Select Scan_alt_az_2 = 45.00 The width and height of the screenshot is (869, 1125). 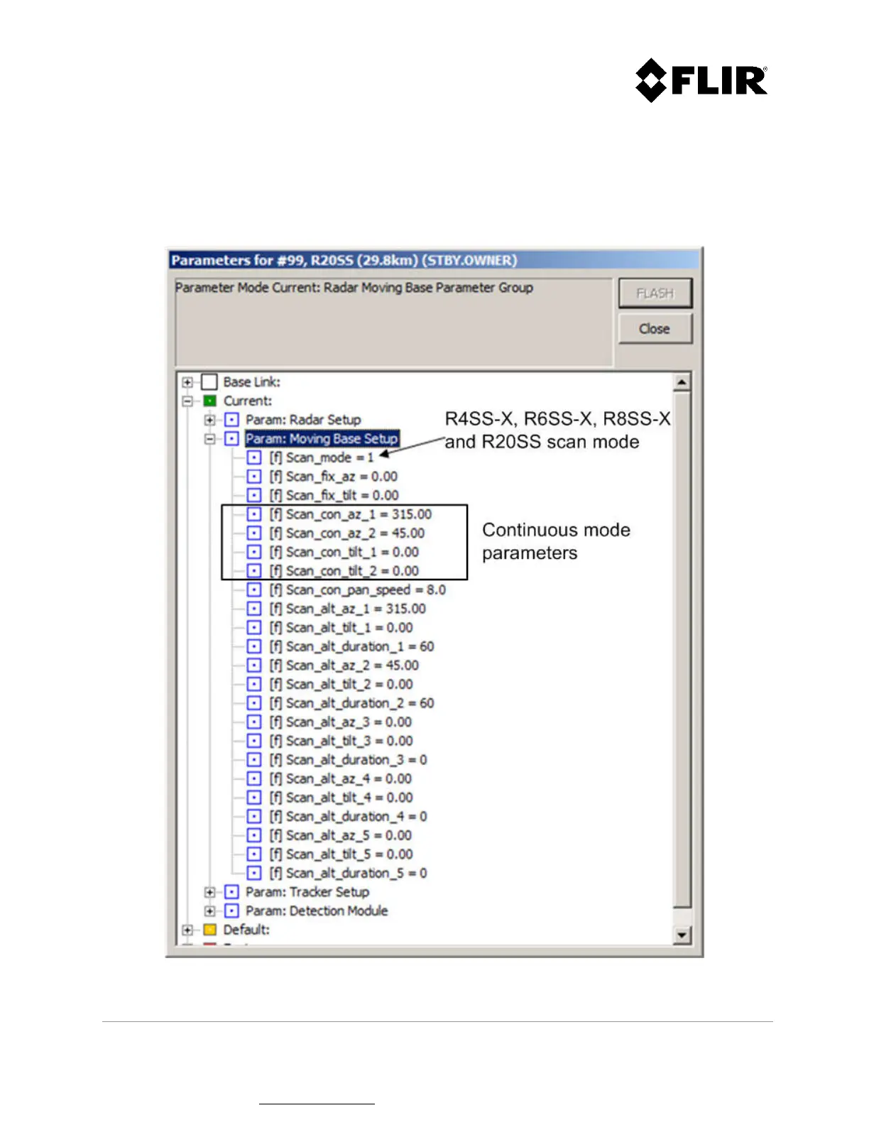click(344, 665)
